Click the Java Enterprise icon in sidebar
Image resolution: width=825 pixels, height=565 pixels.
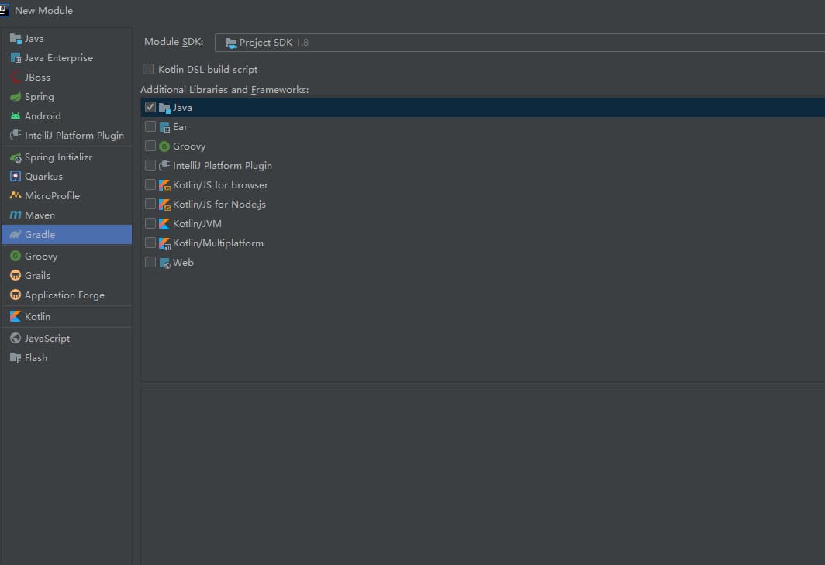coord(16,58)
